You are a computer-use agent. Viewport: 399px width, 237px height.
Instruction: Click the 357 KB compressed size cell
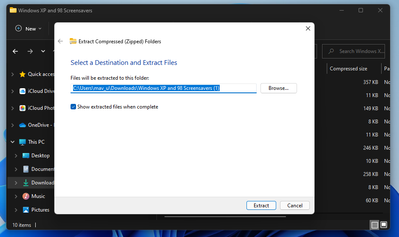pos(371,82)
